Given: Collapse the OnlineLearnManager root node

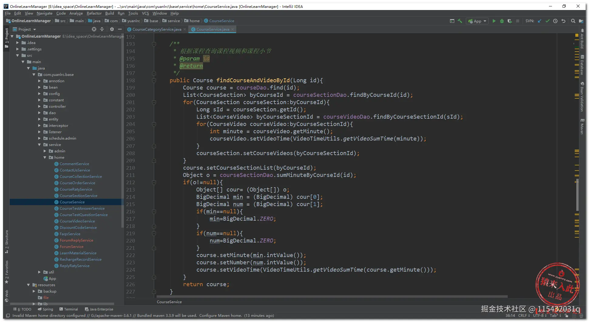Looking at the screenshot, I should point(12,36).
